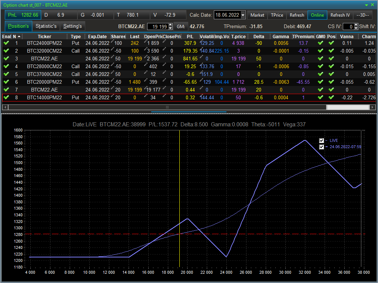Sort by the P/L column header
The width and height of the screenshot is (378, 283).
click(x=190, y=36)
